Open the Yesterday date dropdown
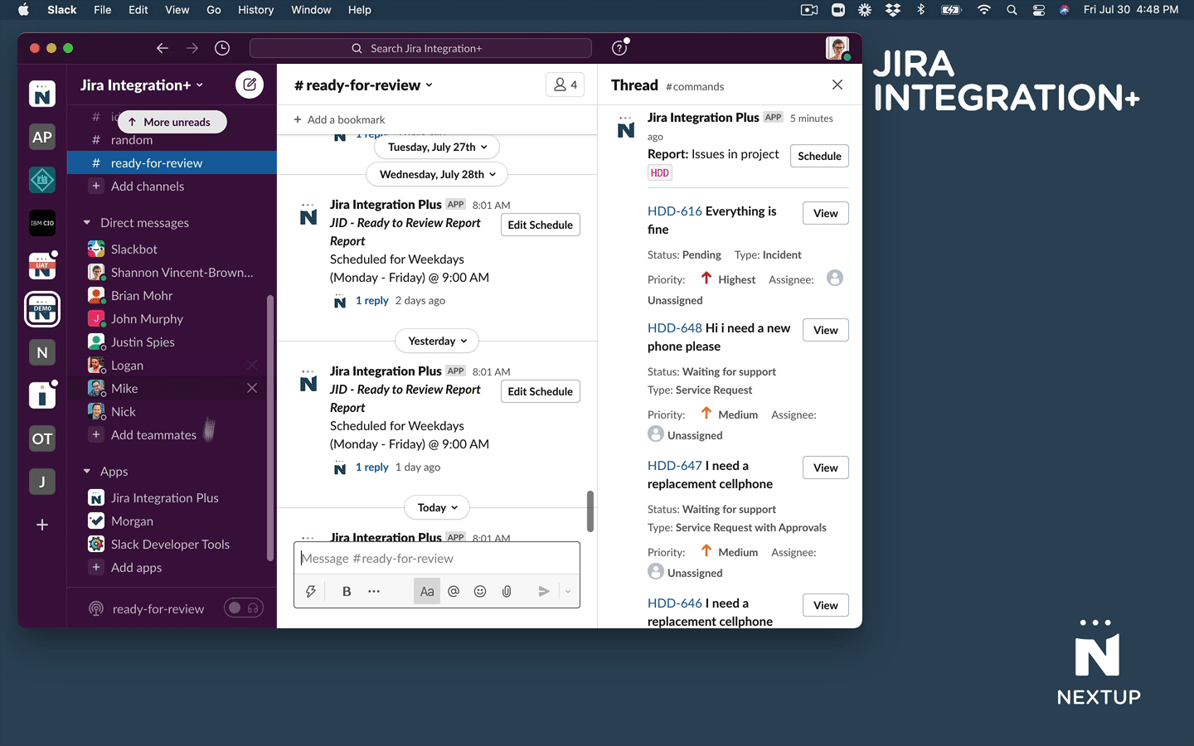Viewport: 1194px width, 746px height. coord(438,341)
